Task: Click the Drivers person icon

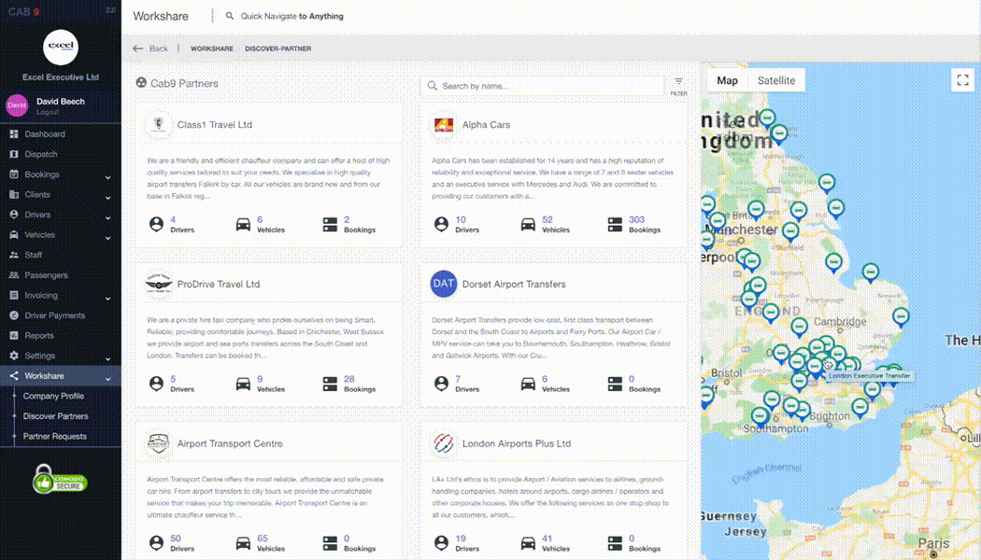Action: 14,215
